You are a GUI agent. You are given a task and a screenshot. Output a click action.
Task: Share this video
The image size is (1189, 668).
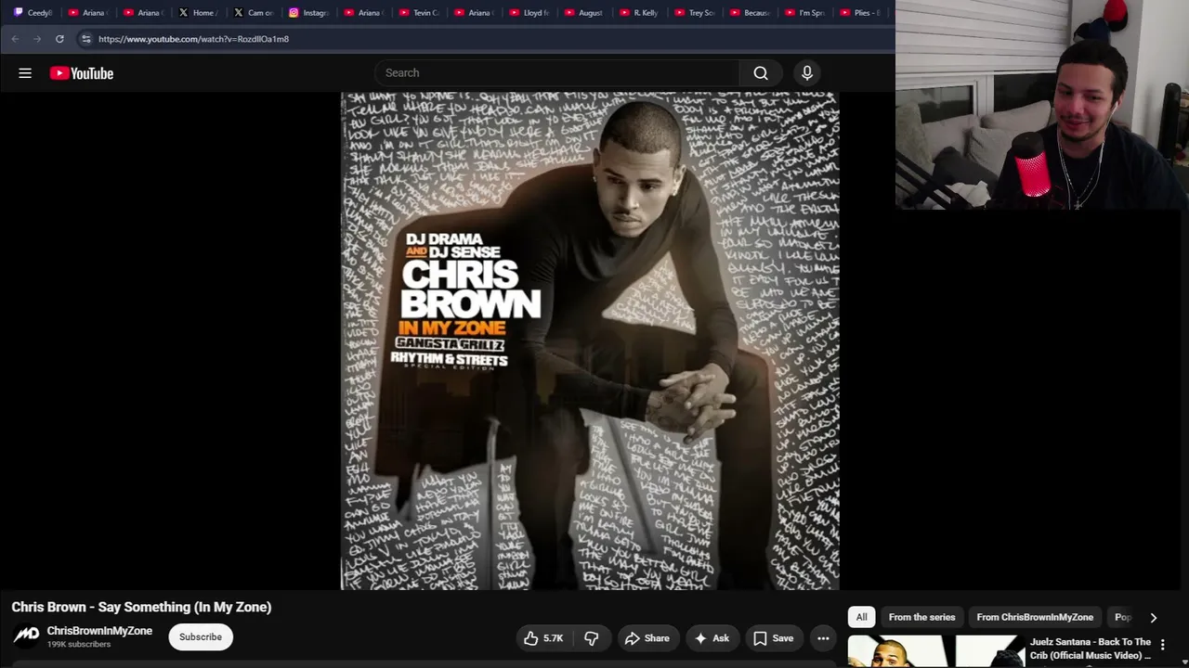647,638
